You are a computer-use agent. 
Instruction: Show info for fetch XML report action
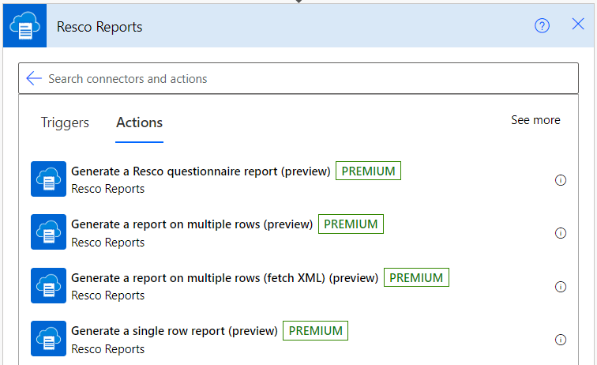tap(561, 287)
